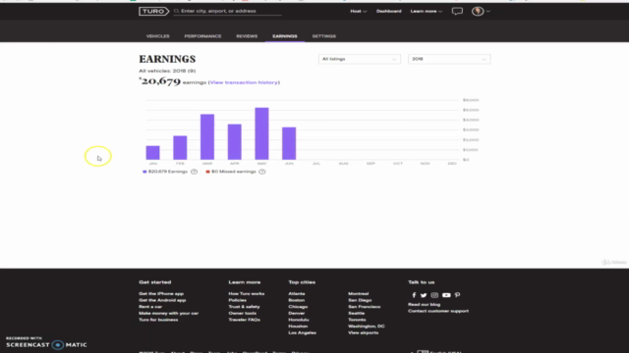Open Turo's YouTube icon

pos(446,295)
